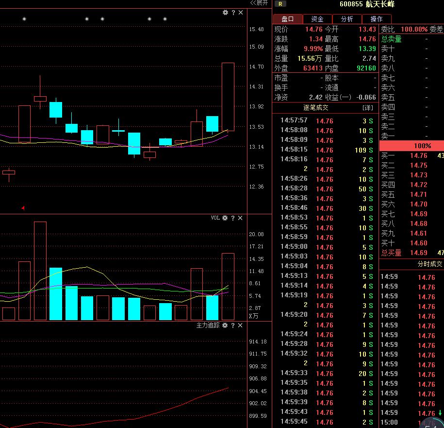The image size is (444, 428).
Task: Open detailed trades via [详] link
Action: (x=368, y=107)
